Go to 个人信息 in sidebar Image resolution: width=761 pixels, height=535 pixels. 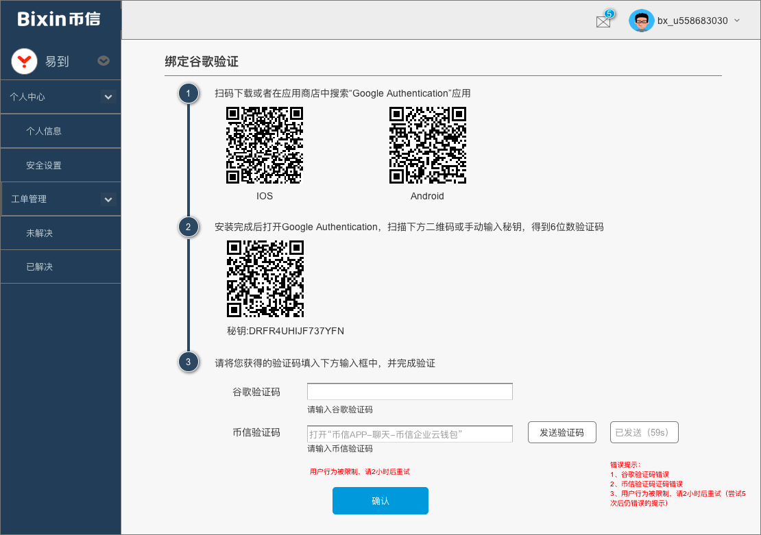click(x=44, y=131)
